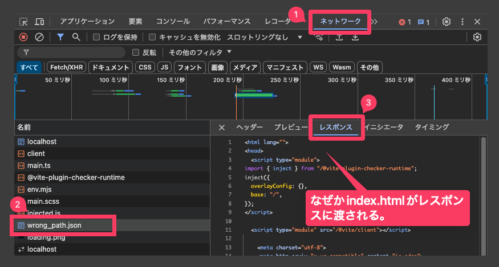Image resolution: width=499 pixels, height=267 pixels.
Task: Filter by Wasm type
Action: pos(342,67)
